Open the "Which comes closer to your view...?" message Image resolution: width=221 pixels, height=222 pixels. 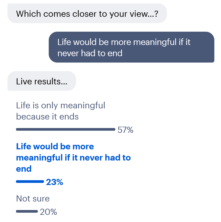pos(87,13)
